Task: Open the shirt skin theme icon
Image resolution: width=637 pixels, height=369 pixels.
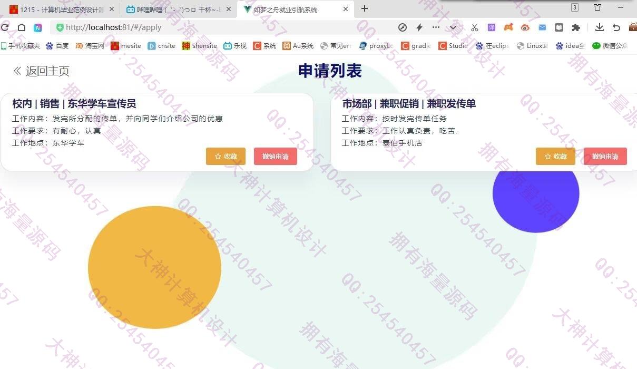Action: (597, 7)
